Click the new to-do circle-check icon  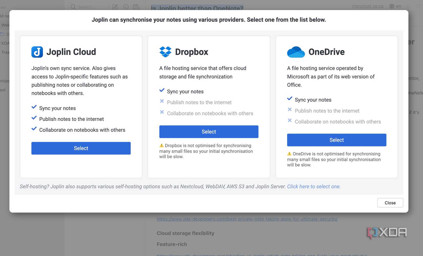tap(126, 7)
